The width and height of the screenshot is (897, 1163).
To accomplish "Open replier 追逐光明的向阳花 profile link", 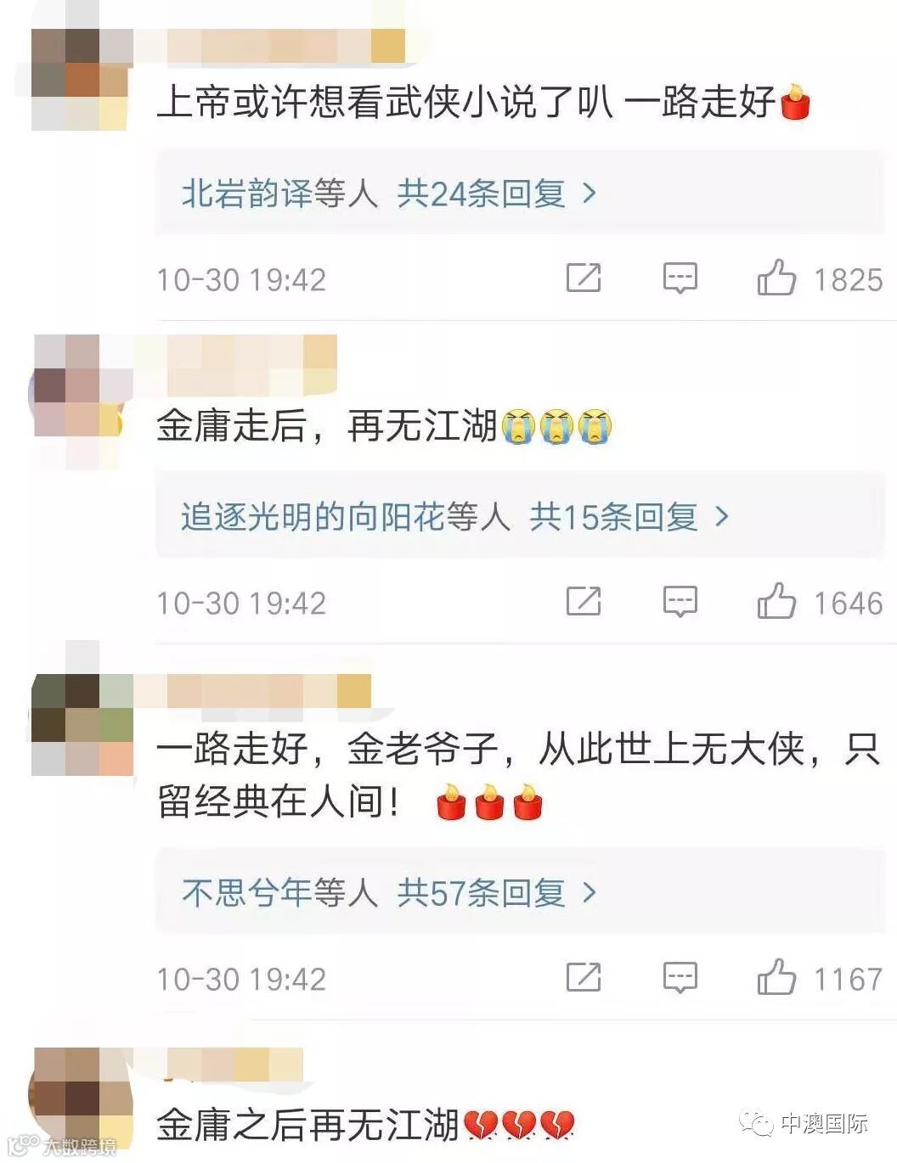I will pyautogui.click(x=313, y=516).
